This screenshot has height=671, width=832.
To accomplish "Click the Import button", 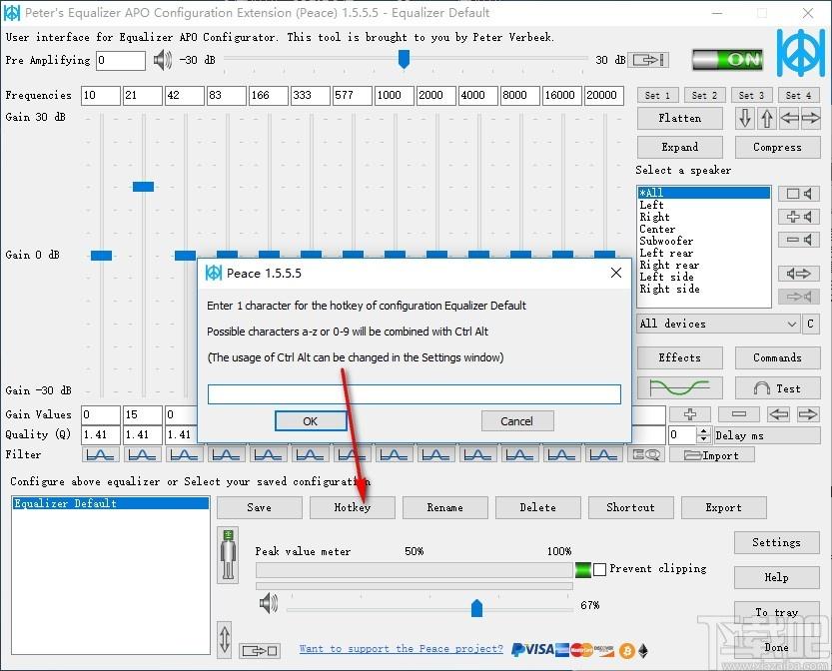I will (x=711, y=455).
